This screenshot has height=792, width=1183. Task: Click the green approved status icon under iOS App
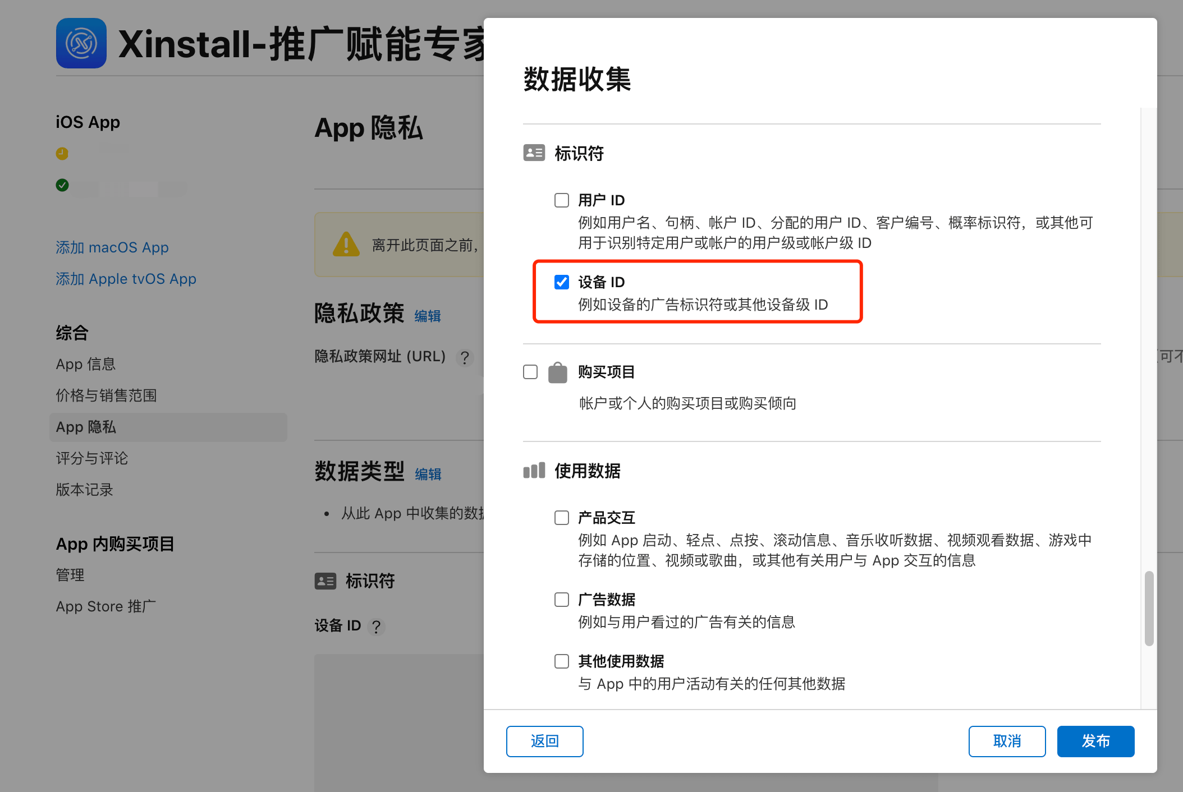tap(62, 185)
